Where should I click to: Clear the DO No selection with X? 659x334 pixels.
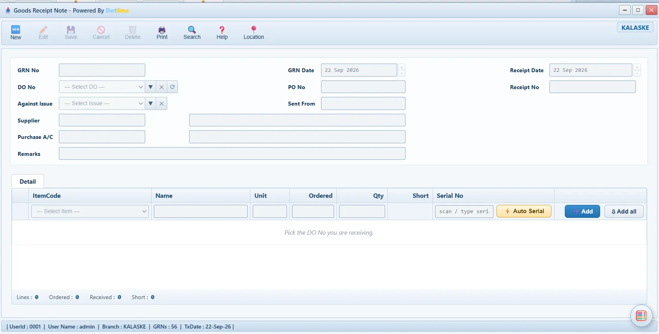tap(161, 87)
